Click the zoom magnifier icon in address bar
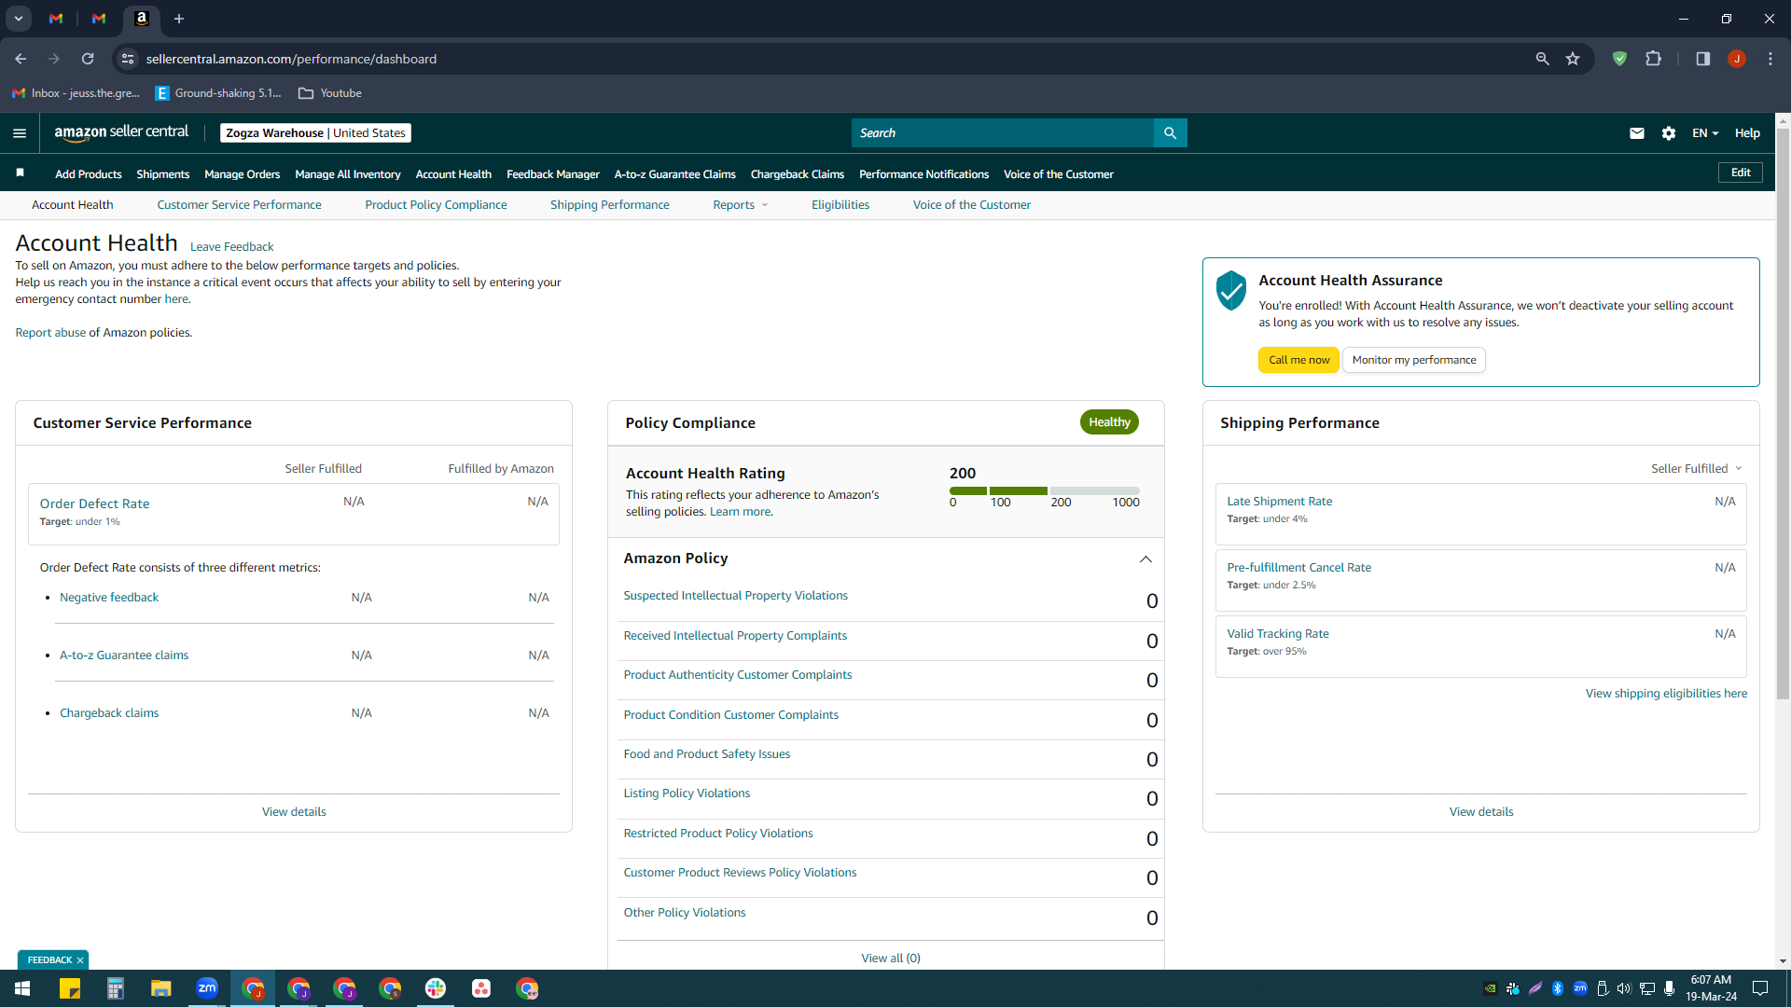The height and width of the screenshot is (1007, 1791). [1542, 59]
